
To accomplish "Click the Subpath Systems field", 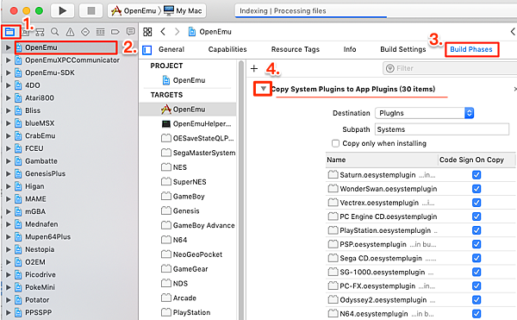I will coord(442,129).
